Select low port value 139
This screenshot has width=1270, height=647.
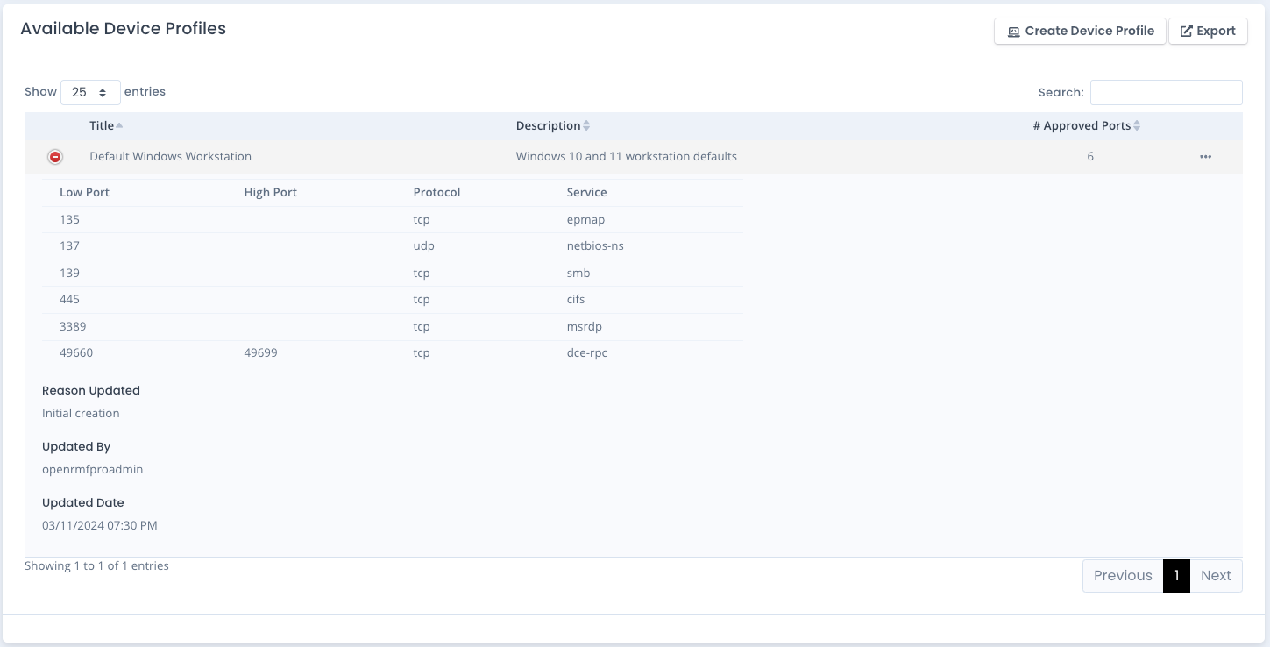point(69,273)
